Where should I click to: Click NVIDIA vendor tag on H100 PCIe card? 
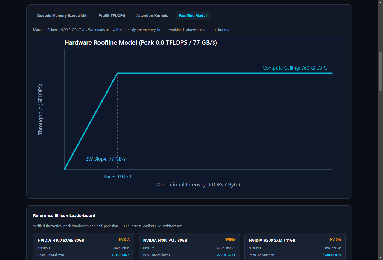[x=230, y=239]
